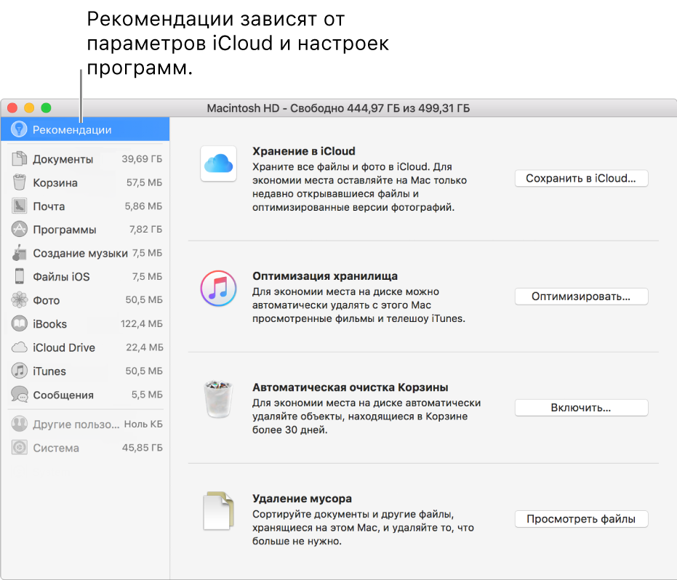Click the iTunes icon beside Оптимизация хранилища

pyautogui.click(x=218, y=289)
